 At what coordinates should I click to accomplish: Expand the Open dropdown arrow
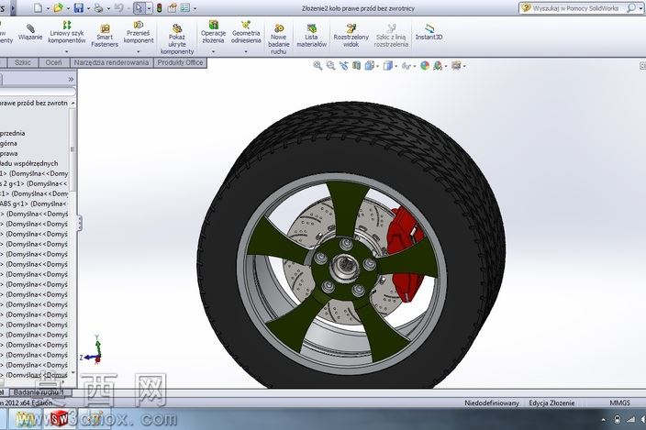pyautogui.click(x=68, y=8)
